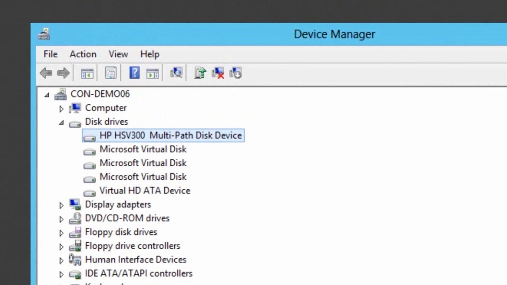Image resolution: width=507 pixels, height=285 pixels.
Task: Select the Virtual HD ATA Device entry
Action: point(145,191)
